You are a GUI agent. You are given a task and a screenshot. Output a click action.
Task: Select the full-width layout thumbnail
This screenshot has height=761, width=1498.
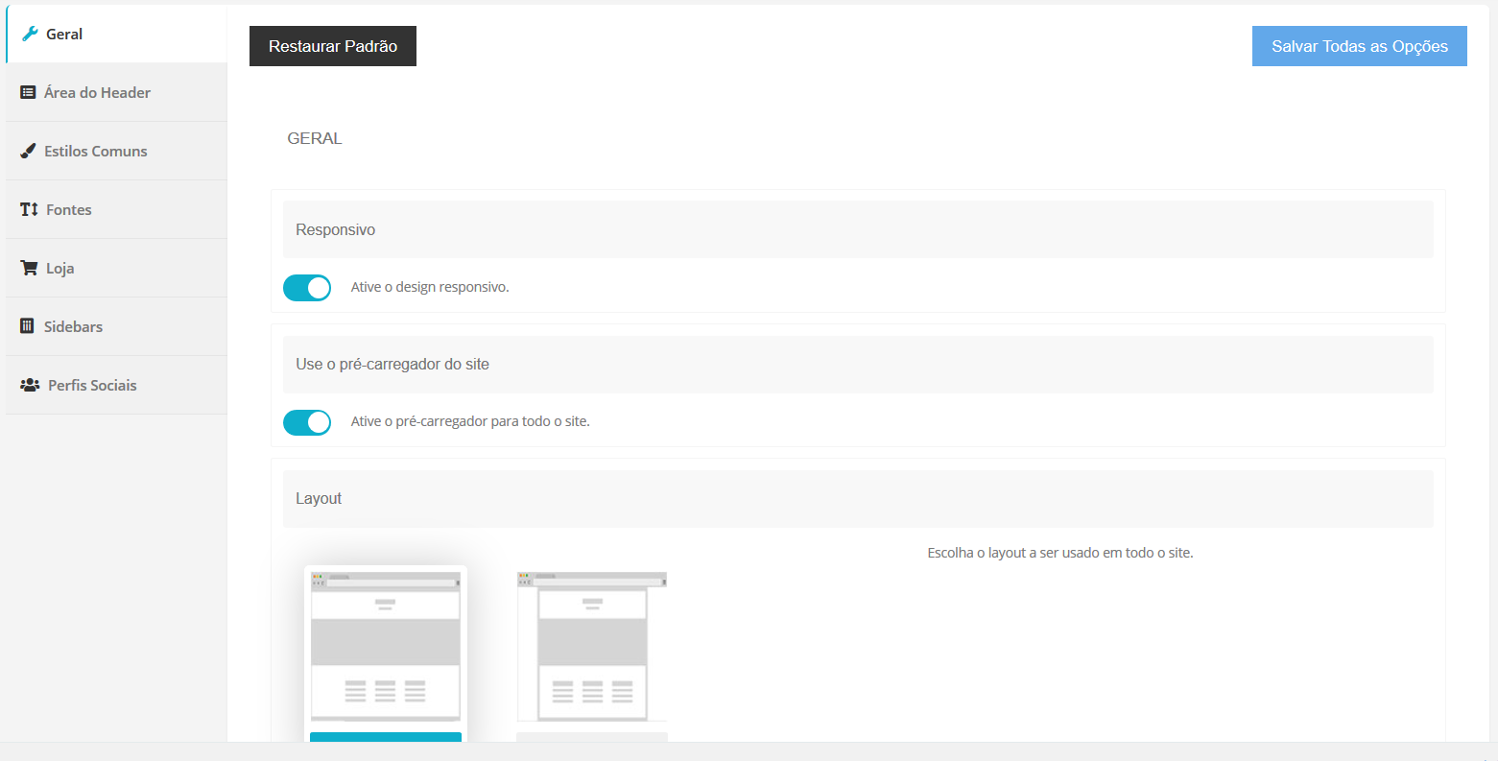[x=385, y=648]
